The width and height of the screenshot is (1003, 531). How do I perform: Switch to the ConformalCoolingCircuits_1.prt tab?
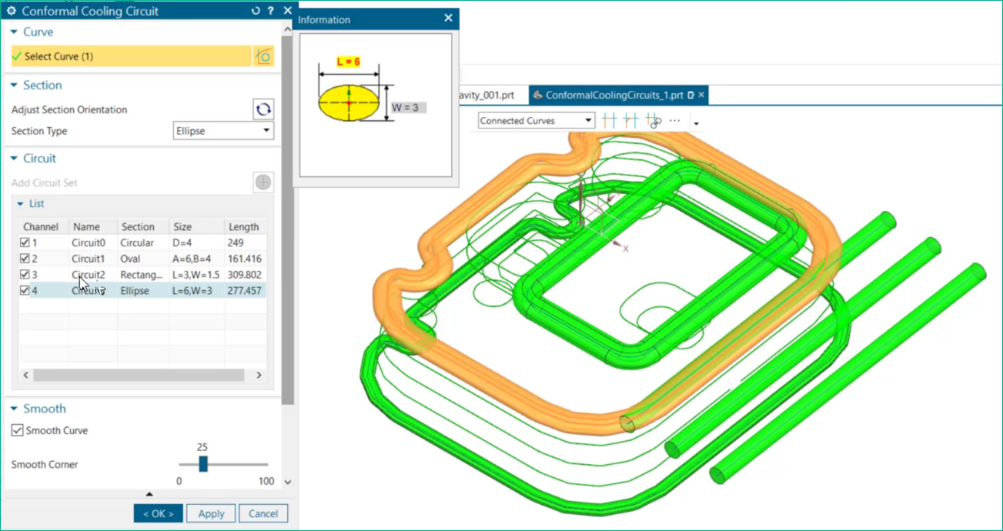[x=616, y=95]
